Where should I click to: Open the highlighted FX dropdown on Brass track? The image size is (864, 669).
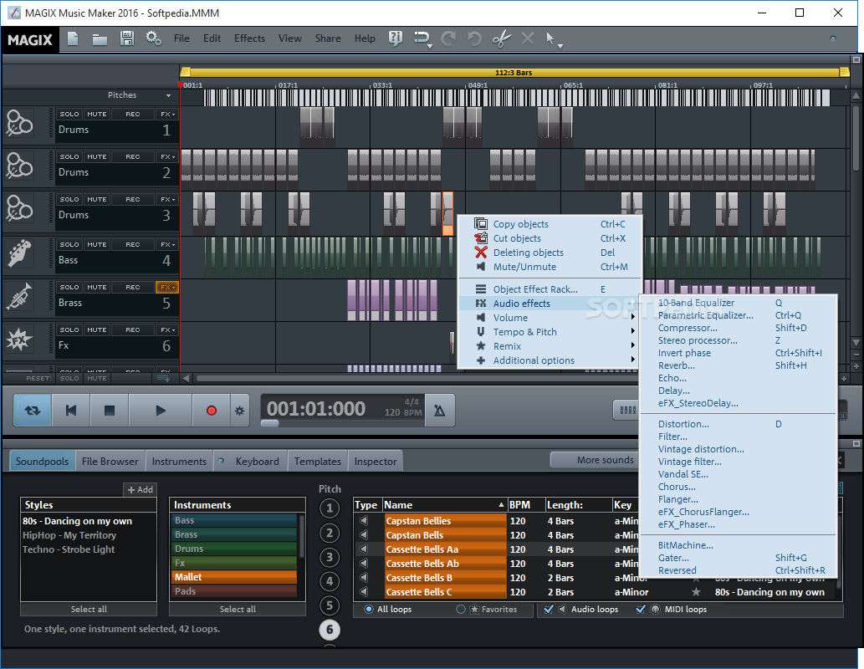coord(167,287)
